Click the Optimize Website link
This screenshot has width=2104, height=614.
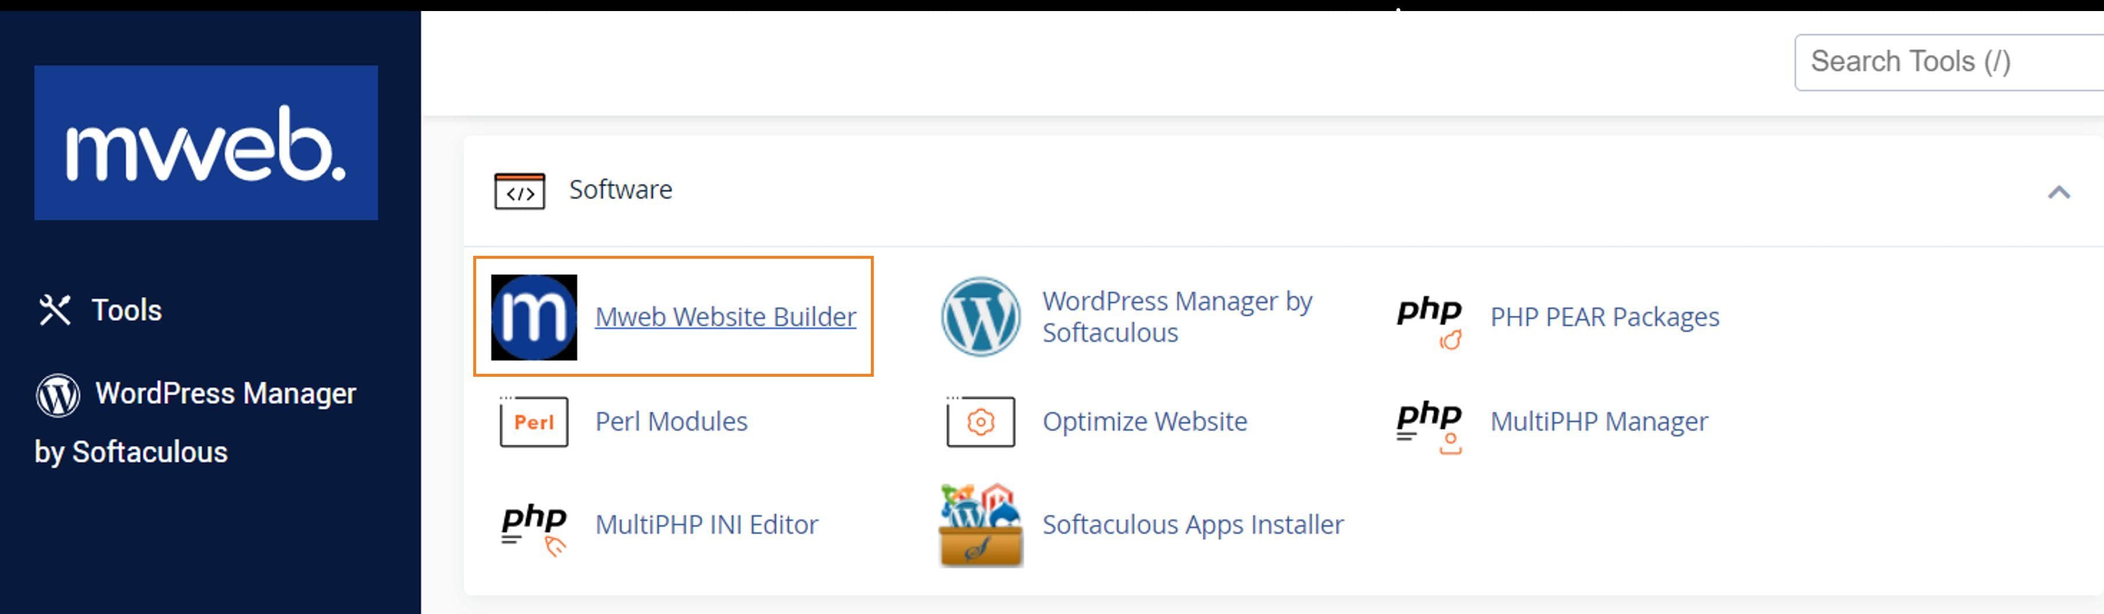pos(1144,422)
